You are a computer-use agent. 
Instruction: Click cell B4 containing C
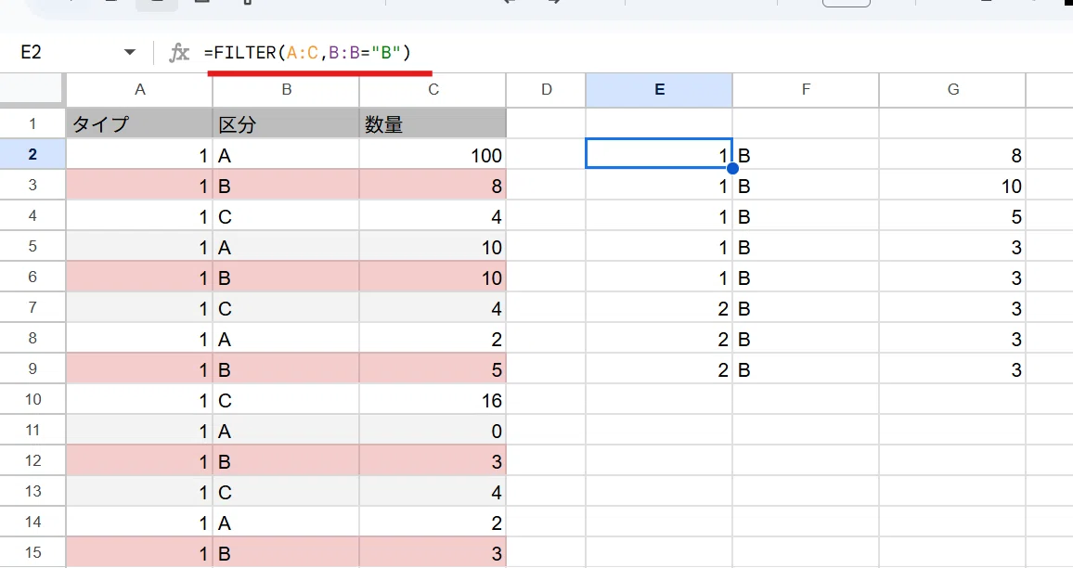tap(286, 216)
